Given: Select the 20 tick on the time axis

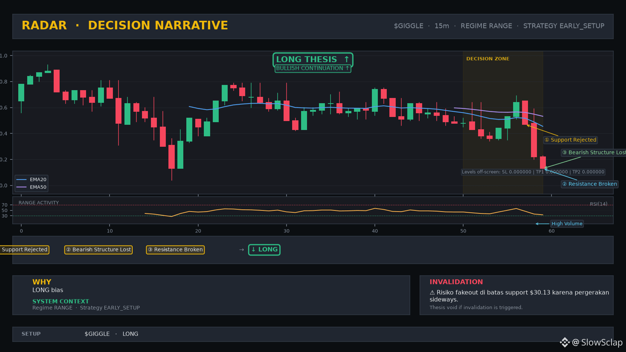Looking at the screenshot, I should click(x=198, y=231).
